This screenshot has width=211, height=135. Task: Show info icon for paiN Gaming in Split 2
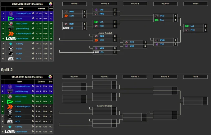[33, 91]
